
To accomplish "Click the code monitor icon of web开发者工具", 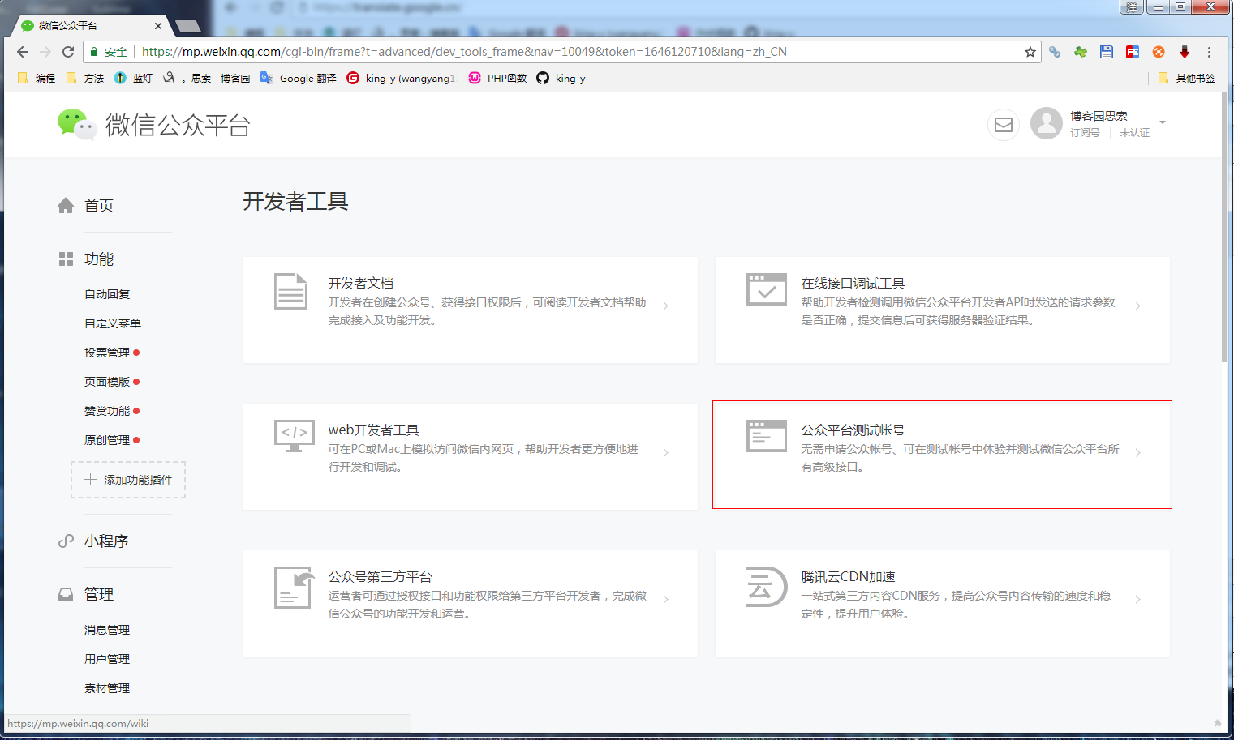I will pyautogui.click(x=295, y=436).
